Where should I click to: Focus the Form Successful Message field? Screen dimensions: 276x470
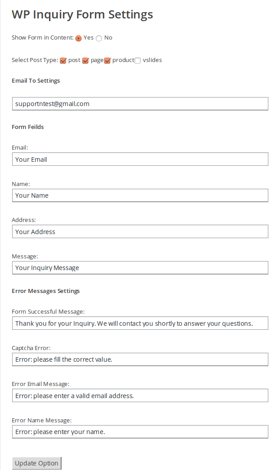pyautogui.click(x=140, y=323)
